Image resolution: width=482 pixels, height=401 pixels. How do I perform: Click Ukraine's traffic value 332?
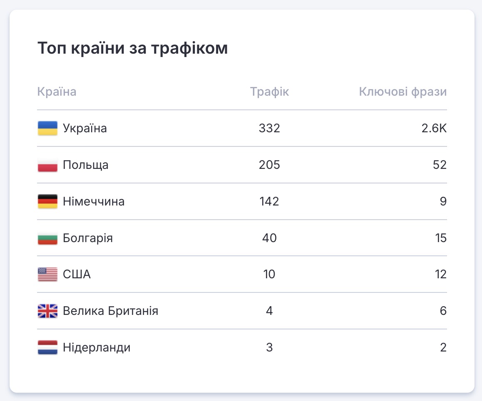(x=269, y=128)
